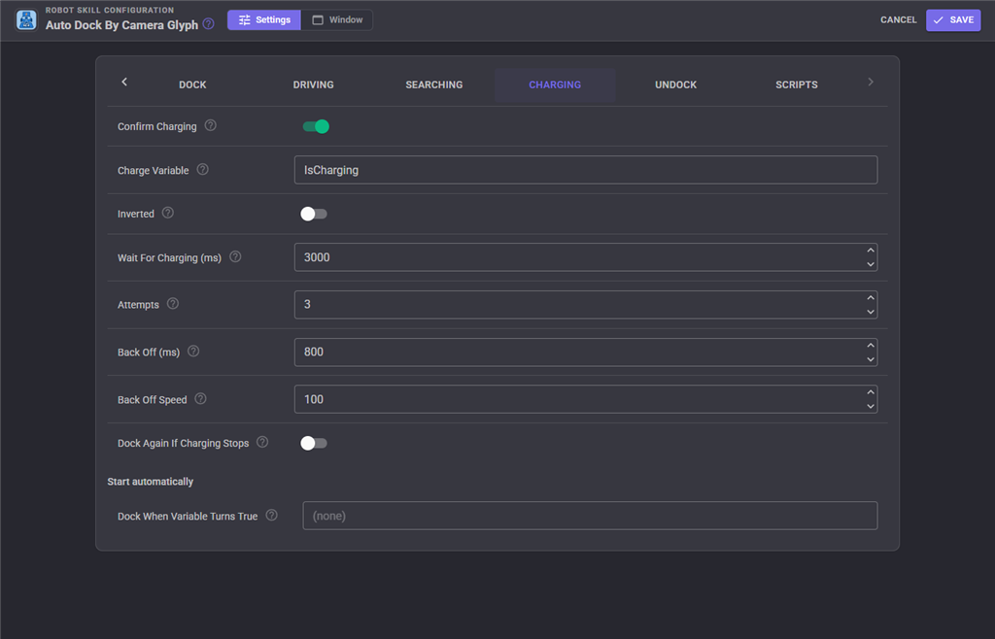This screenshot has height=639, width=995.
Task: Decrease Wait For Charging value with down arrow
Action: (871, 264)
